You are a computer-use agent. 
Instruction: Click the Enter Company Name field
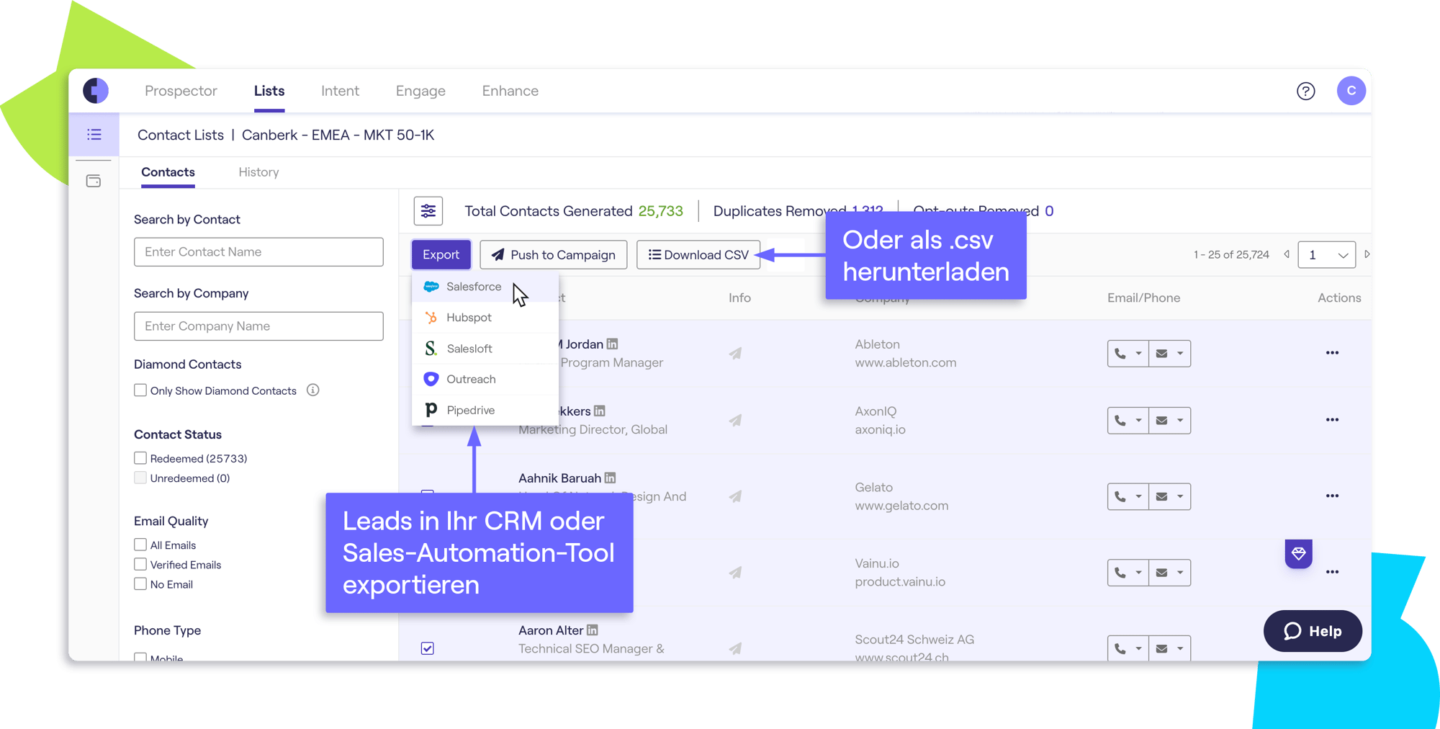(258, 326)
